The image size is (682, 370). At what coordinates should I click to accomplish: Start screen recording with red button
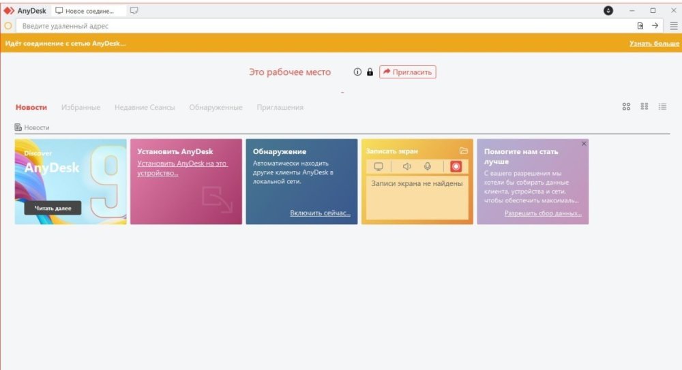[x=456, y=166]
